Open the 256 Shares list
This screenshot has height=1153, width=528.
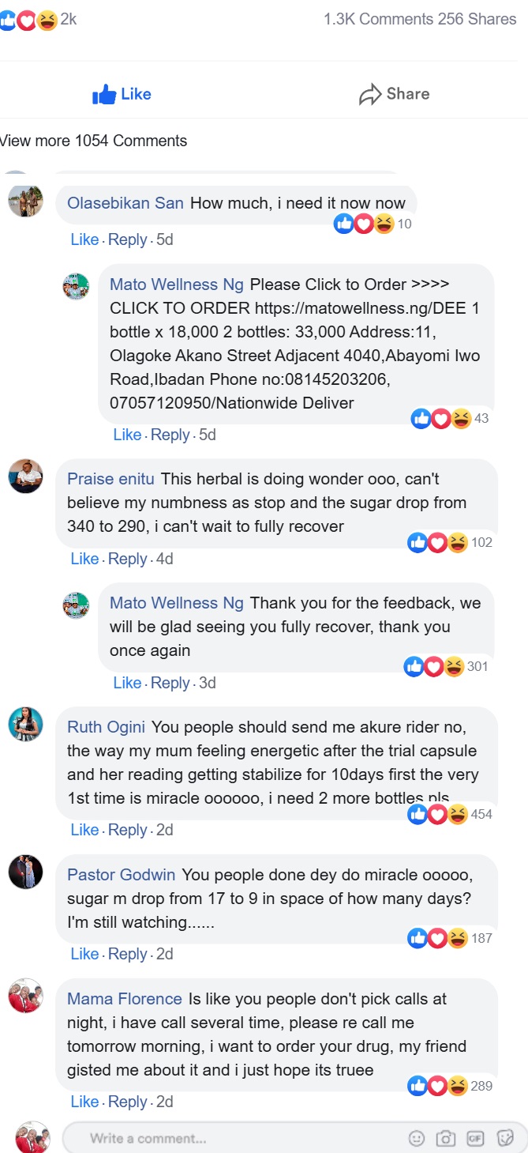tap(477, 19)
